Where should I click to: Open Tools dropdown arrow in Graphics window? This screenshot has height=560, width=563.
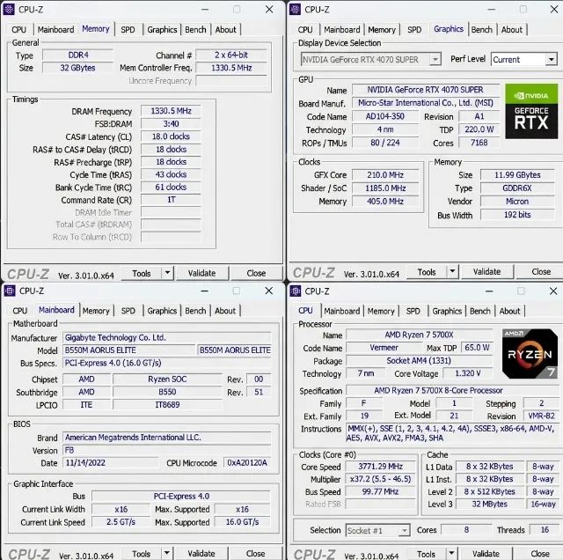(x=452, y=271)
